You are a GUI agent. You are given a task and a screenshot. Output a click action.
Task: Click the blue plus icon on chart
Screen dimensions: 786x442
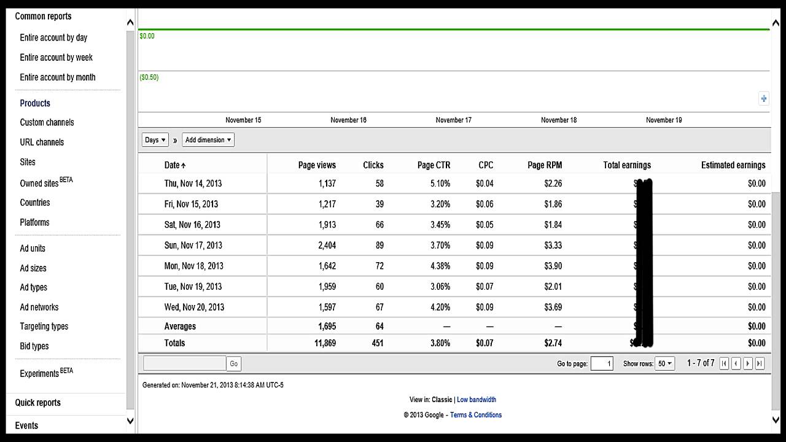(763, 98)
